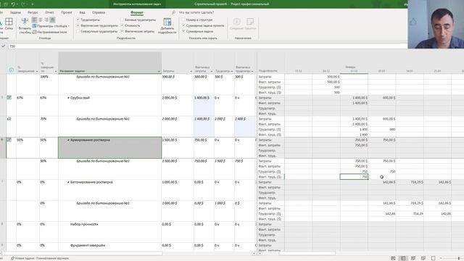Open Фактические затраты column filter dropdown
Screen dimensions: 464x261
coord(211,71)
